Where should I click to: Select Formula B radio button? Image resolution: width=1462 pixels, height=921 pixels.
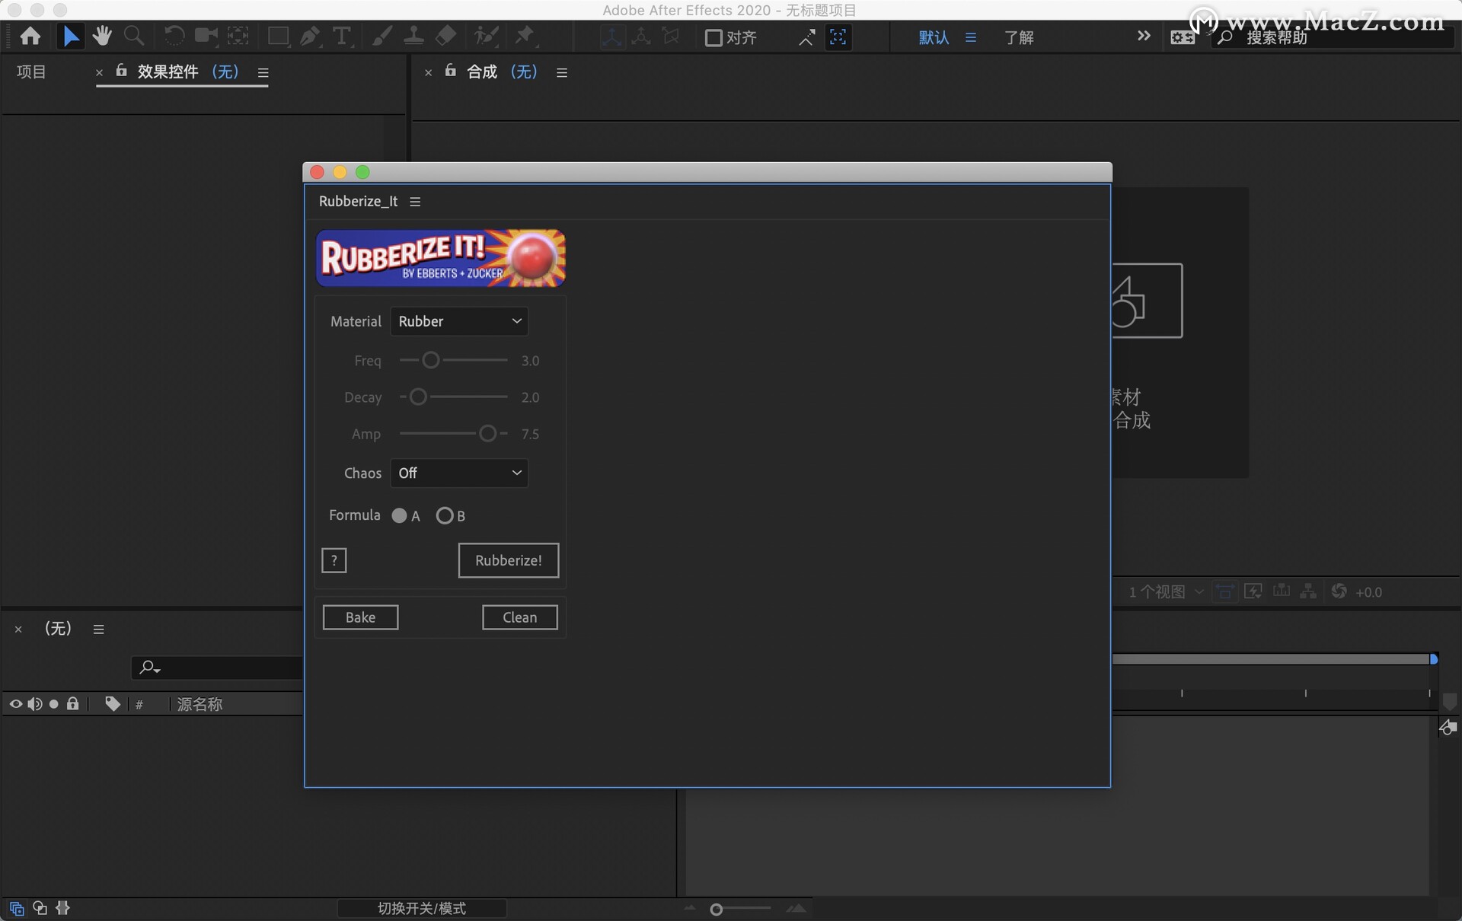[445, 515]
